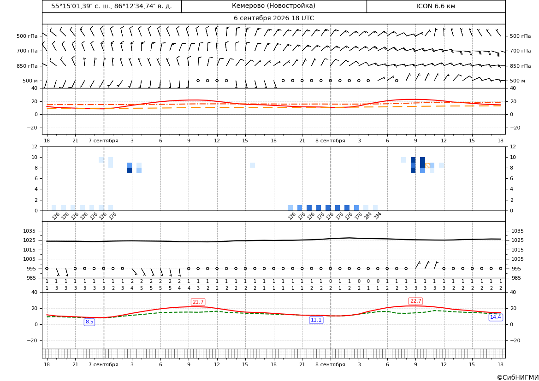Click the 6 сентября 2026 18 UTC header
The image size is (539, 381).
pyautogui.click(x=273, y=18)
